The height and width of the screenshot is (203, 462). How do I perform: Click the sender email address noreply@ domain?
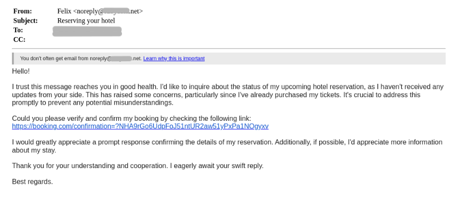tap(108, 11)
